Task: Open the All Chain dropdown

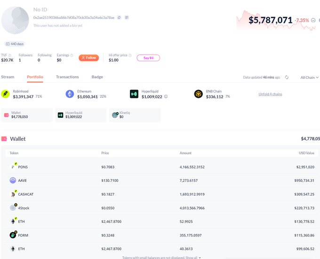Action: (x=309, y=77)
